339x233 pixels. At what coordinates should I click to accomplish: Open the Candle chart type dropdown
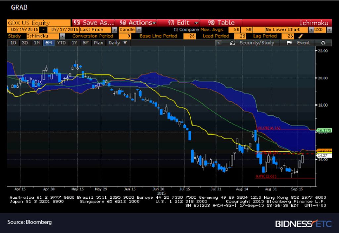(x=127, y=29)
